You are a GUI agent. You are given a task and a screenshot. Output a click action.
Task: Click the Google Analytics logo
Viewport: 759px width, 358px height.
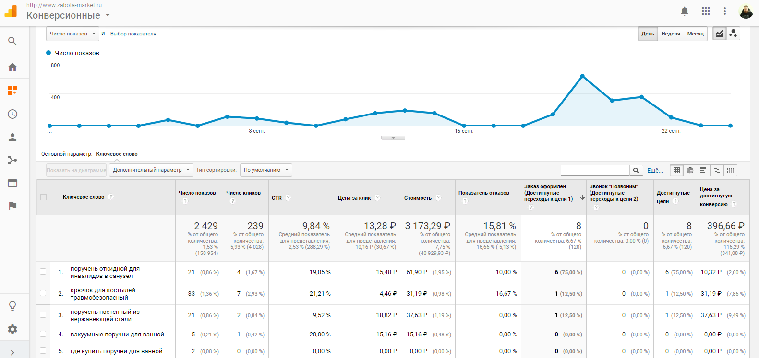[x=11, y=11]
